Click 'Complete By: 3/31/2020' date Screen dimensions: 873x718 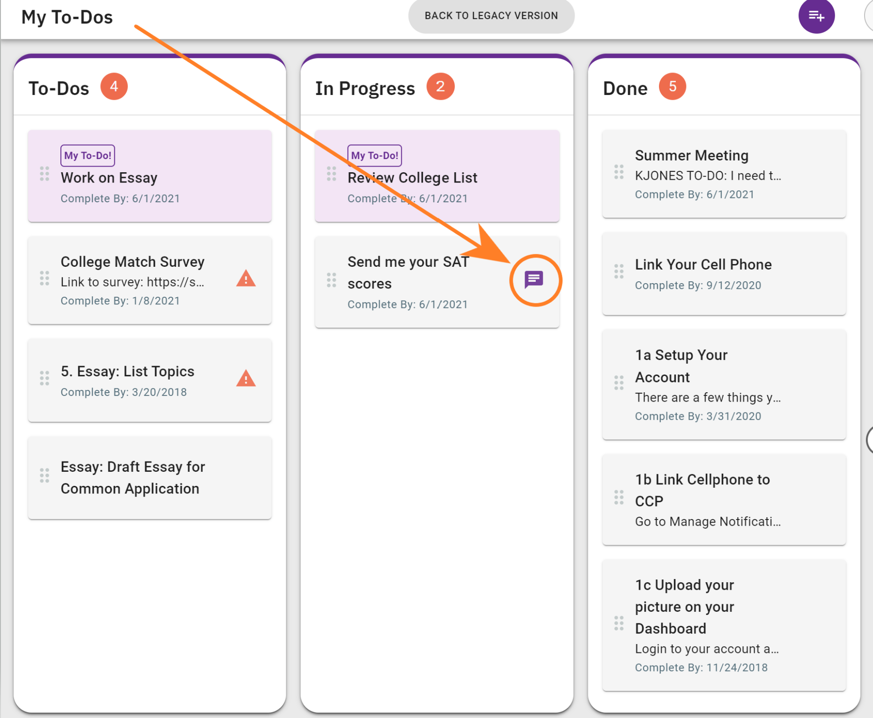[698, 416]
